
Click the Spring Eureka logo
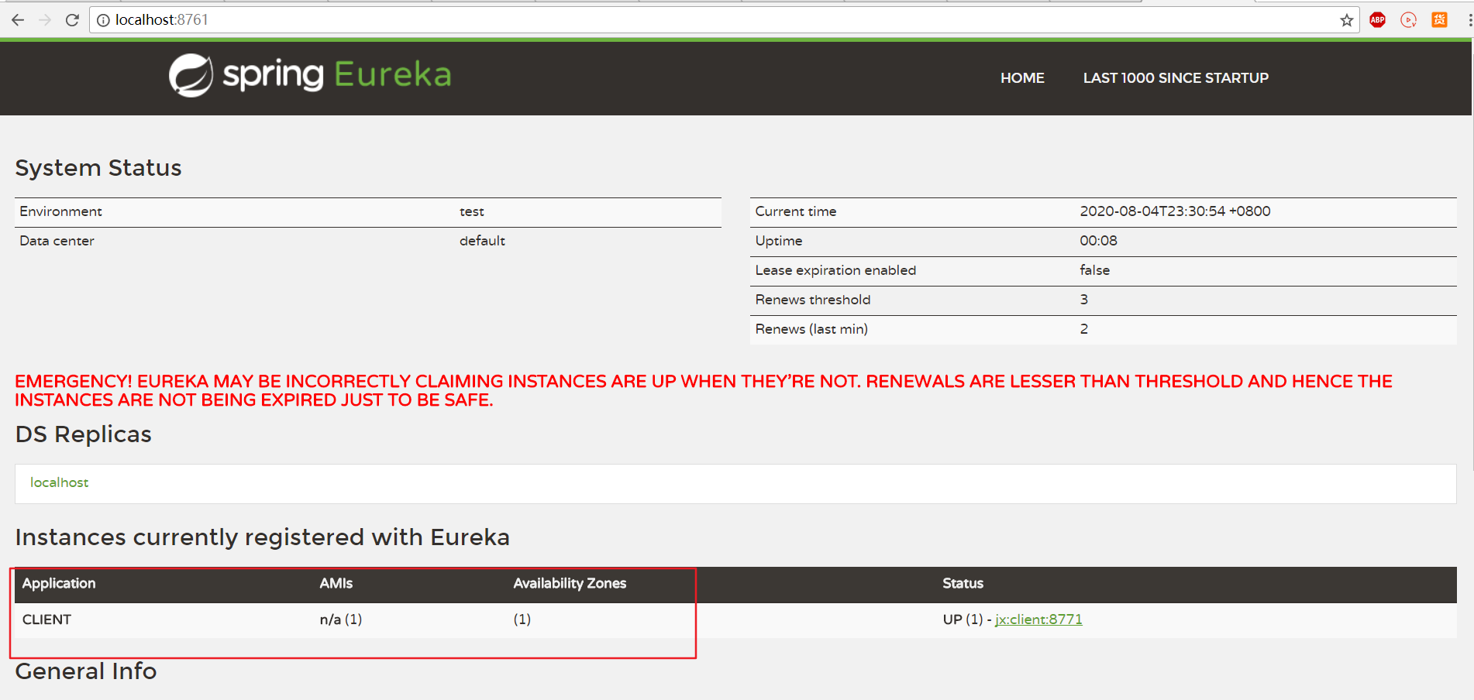click(x=310, y=75)
